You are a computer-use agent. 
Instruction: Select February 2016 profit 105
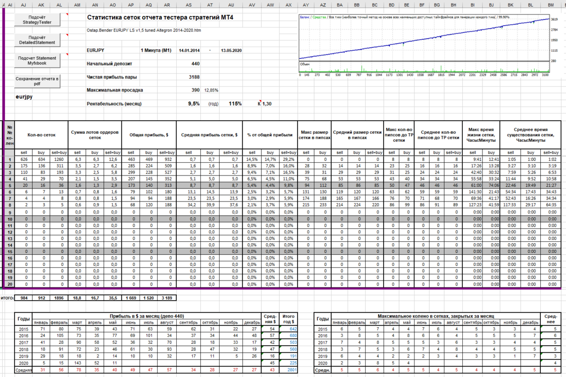[59, 336]
